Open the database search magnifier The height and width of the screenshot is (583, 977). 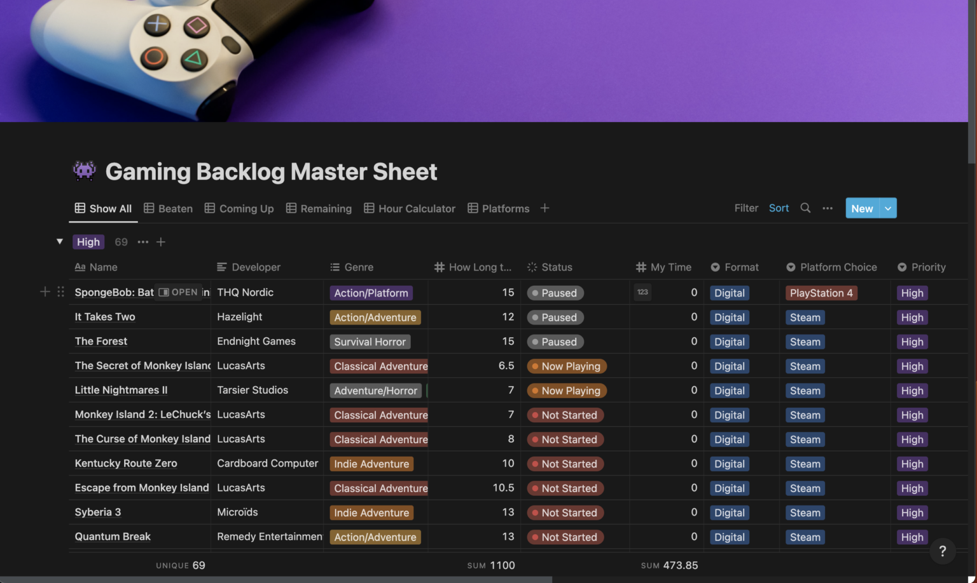coord(805,208)
